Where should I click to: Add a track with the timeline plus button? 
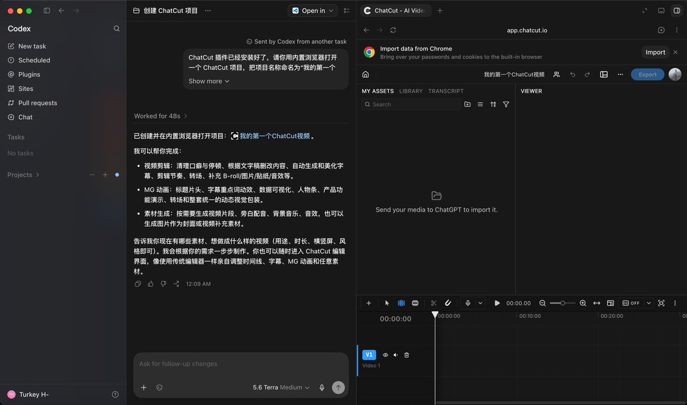point(368,303)
